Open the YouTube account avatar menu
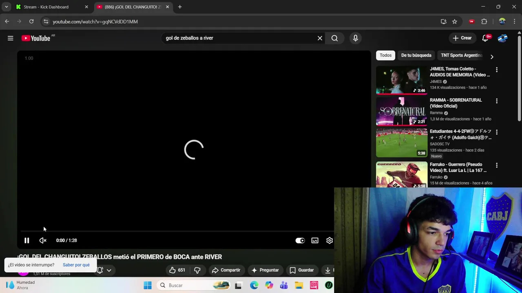 502,38
